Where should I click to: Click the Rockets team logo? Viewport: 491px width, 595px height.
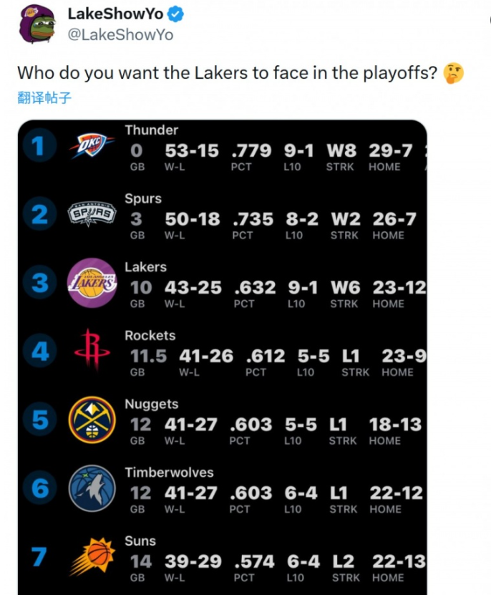click(92, 351)
